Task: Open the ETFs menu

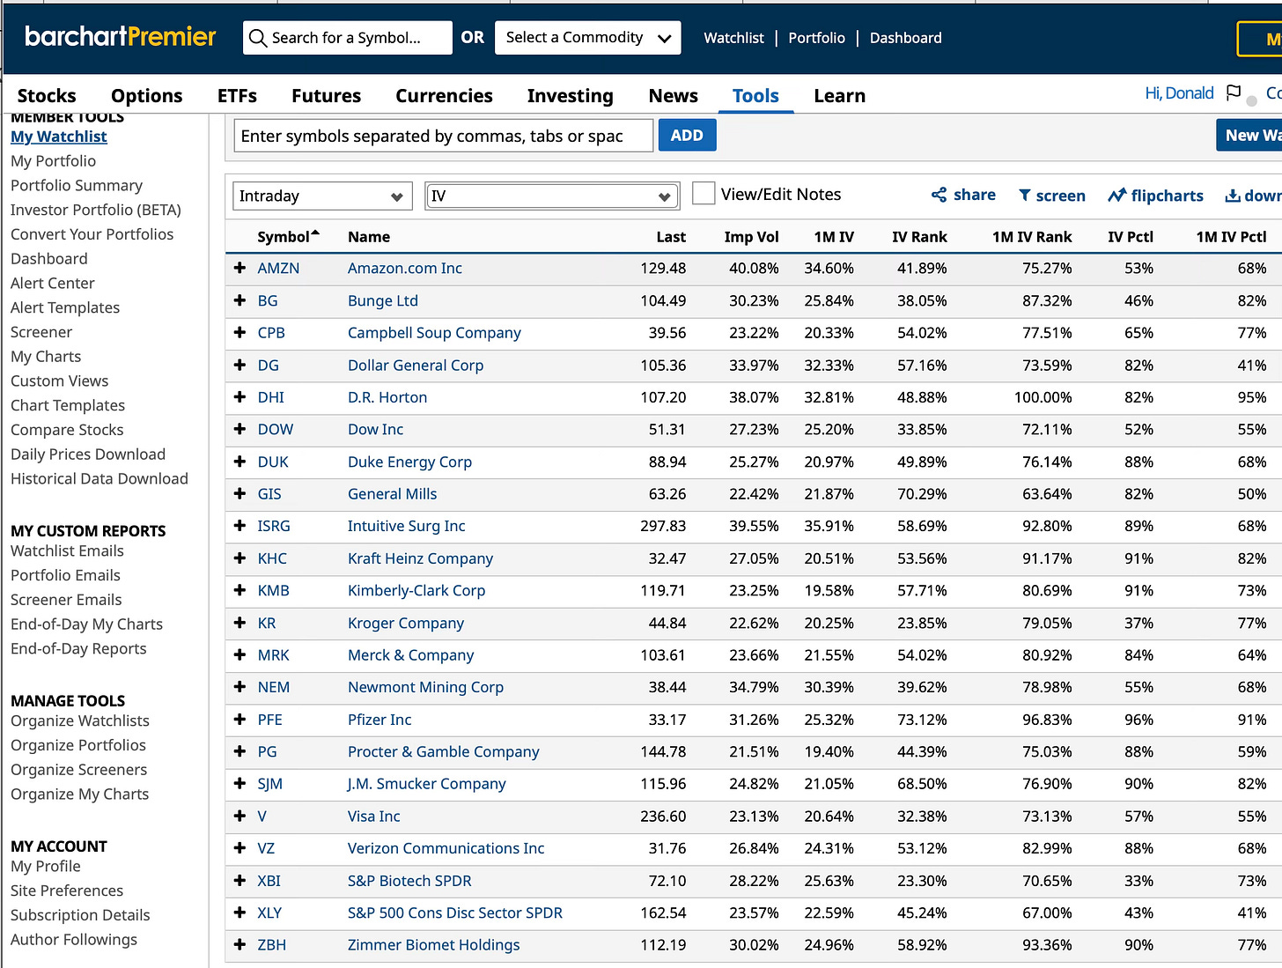Action: tap(238, 95)
